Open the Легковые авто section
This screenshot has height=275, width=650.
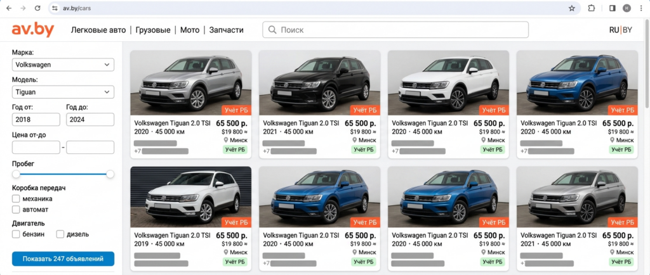tap(98, 30)
